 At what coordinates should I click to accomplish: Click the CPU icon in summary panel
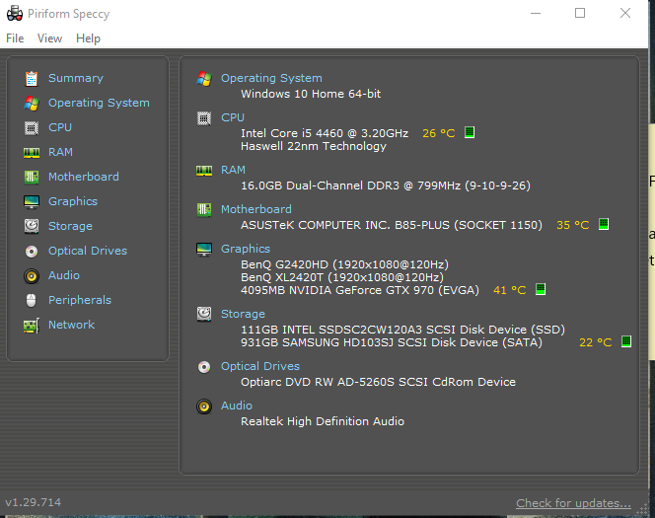(x=204, y=118)
